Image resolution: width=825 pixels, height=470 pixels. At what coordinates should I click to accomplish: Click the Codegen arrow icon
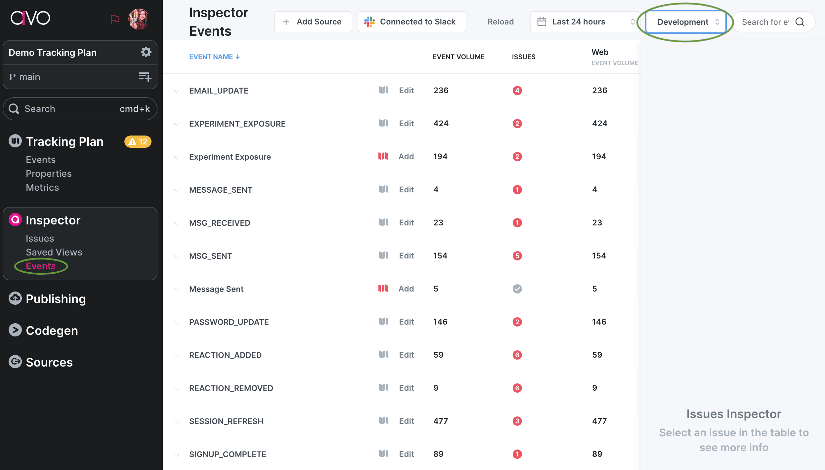[15, 330]
